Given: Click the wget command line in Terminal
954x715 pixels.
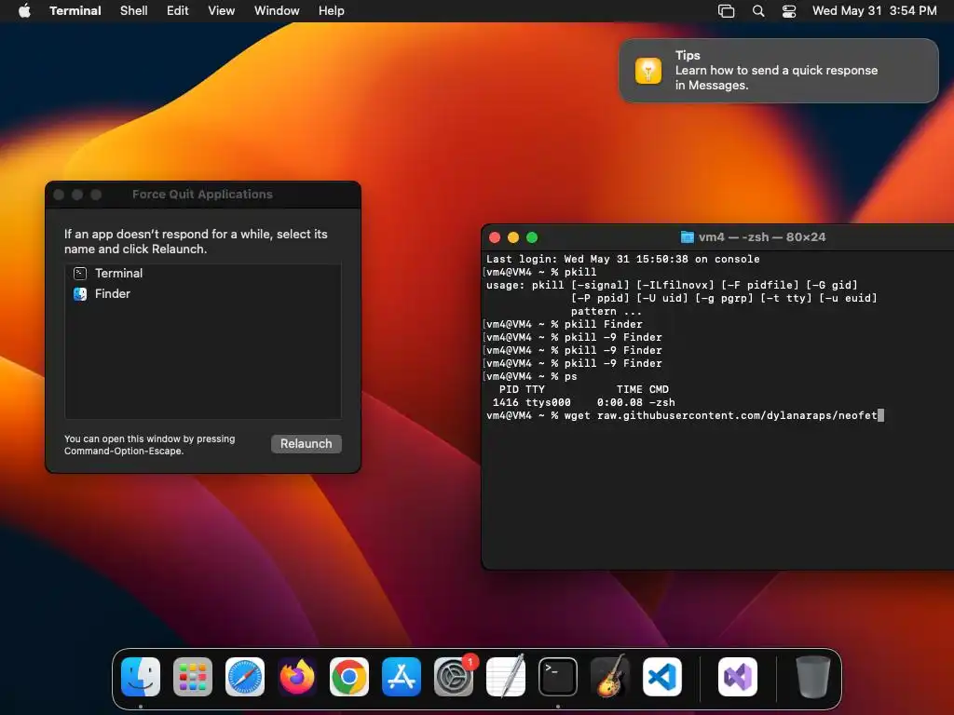Looking at the screenshot, I should coord(685,416).
